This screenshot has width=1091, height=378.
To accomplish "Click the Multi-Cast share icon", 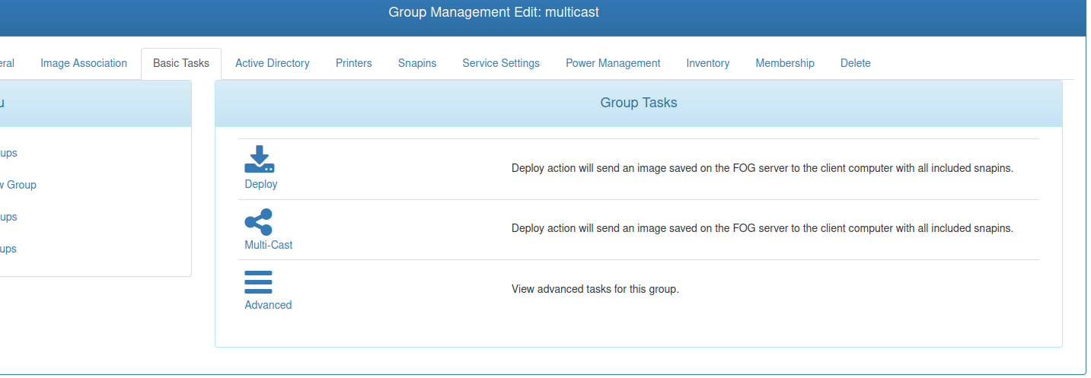I will 258,222.
